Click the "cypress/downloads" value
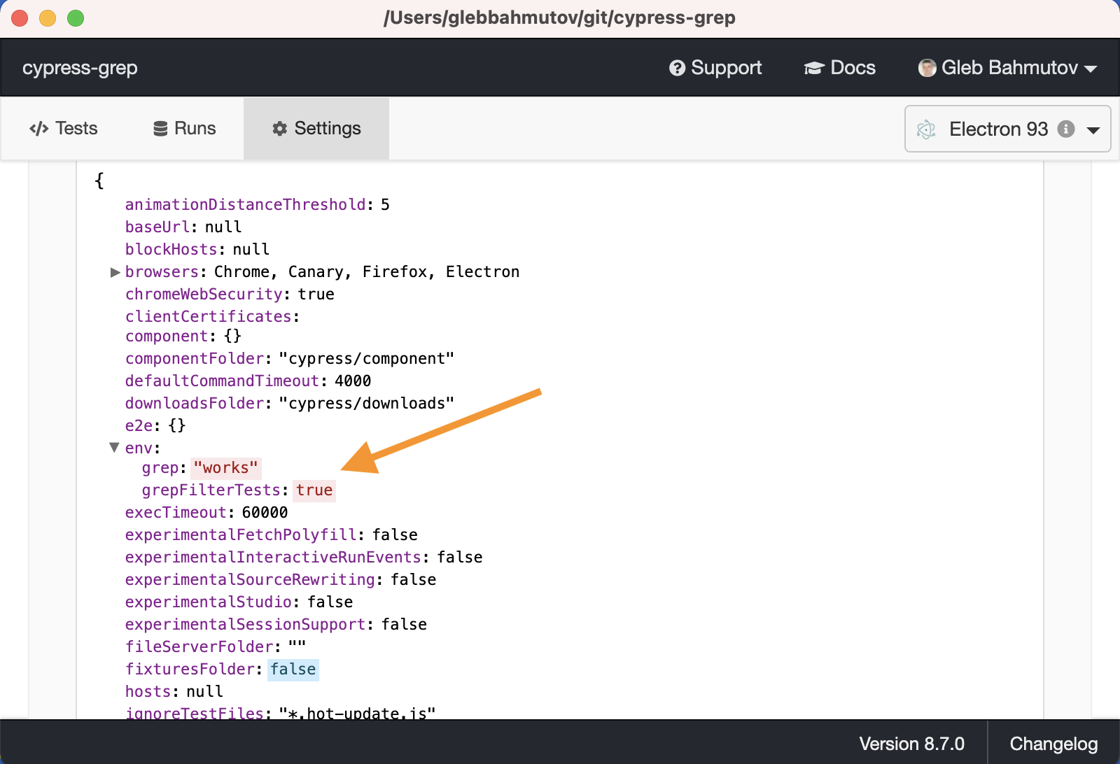 point(367,403)
